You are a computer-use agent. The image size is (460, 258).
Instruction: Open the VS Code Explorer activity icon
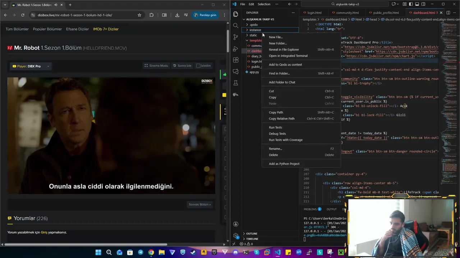pos(236,14)
